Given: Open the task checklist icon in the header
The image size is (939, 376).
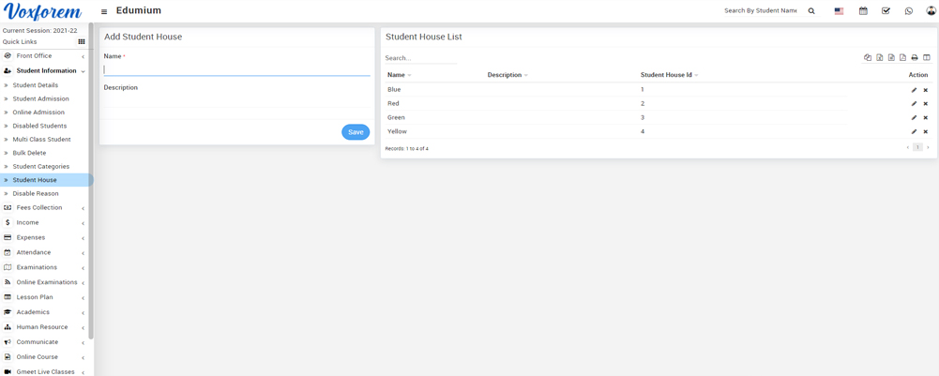Looking at the screenshot, I should (x=886, y=11).
